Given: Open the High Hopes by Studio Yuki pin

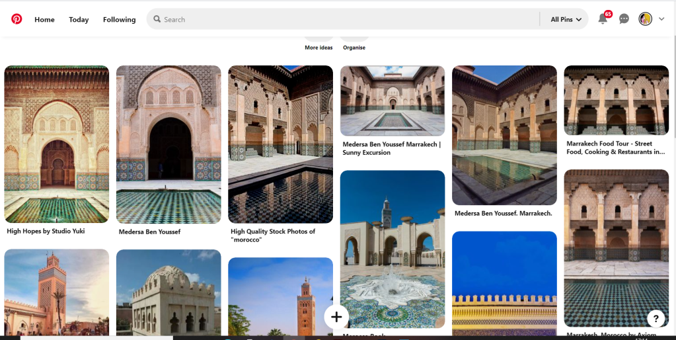Looking at the screenshot, I should 56,144.
